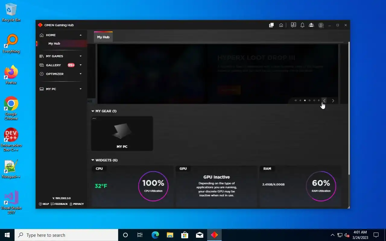Open the message center icon beside the bell
This screenshot has height=241, width=386.
(293, 25)
